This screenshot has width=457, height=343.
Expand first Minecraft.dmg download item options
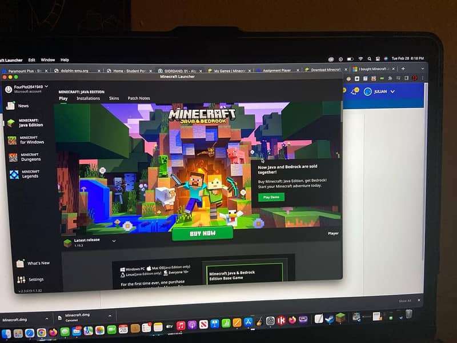[x=47, y=319]
